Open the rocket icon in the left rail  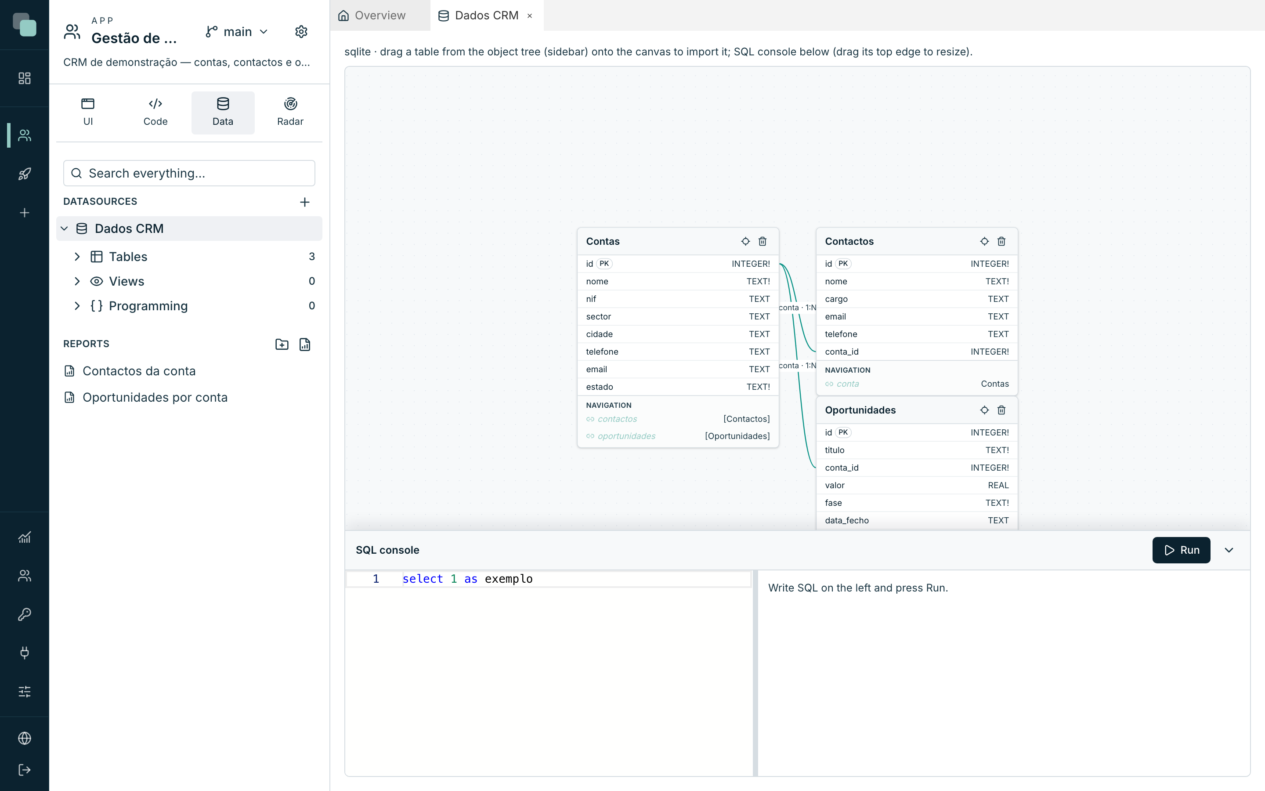pos(25,174)
